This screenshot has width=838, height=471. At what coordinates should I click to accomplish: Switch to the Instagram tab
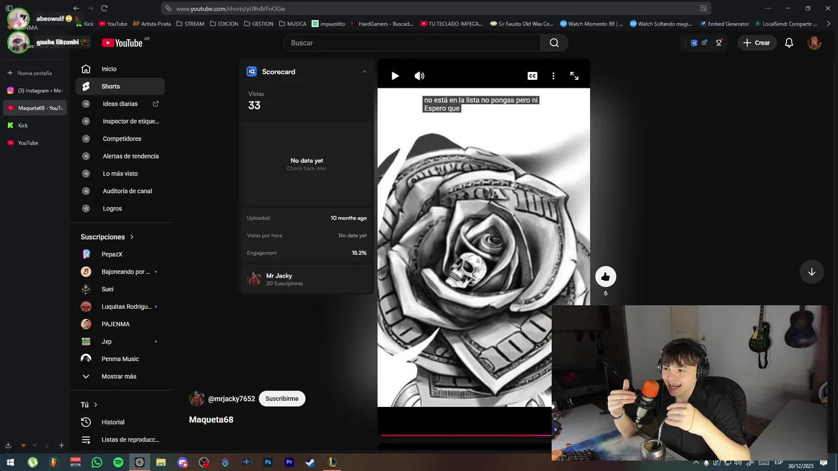tap(35, 90)
